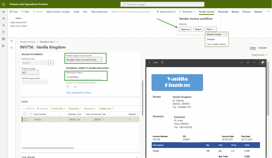The image size is (272, 158).
Task: Open the Review ribbon tab
Action: coord(235,12)
